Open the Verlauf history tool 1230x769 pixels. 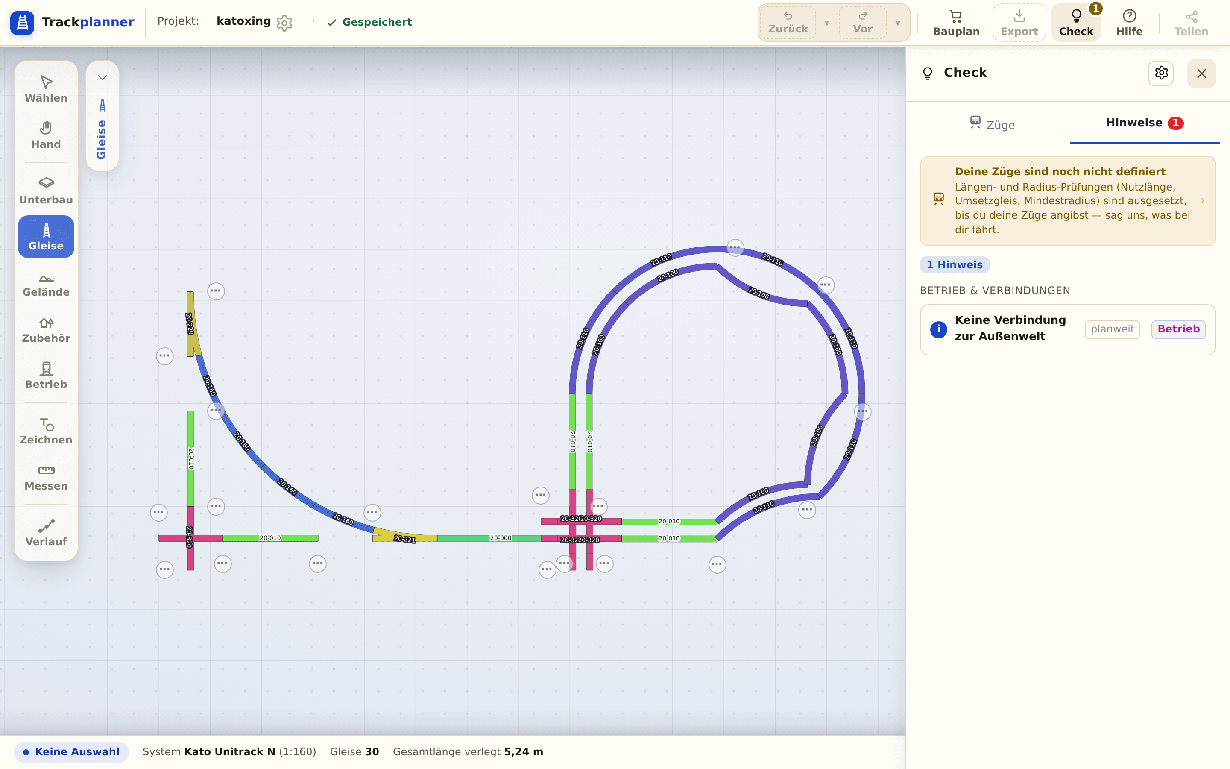point(46,532)
